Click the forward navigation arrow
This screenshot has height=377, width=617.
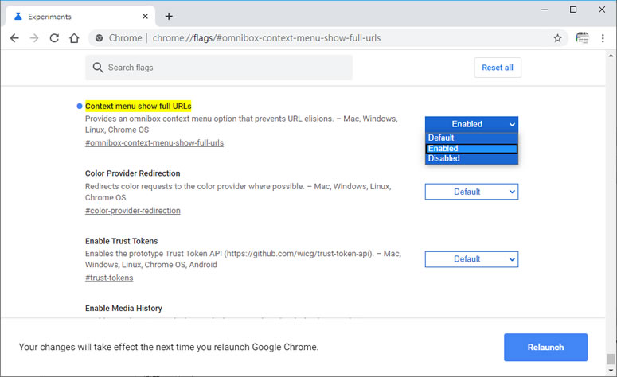coord(34,38)
